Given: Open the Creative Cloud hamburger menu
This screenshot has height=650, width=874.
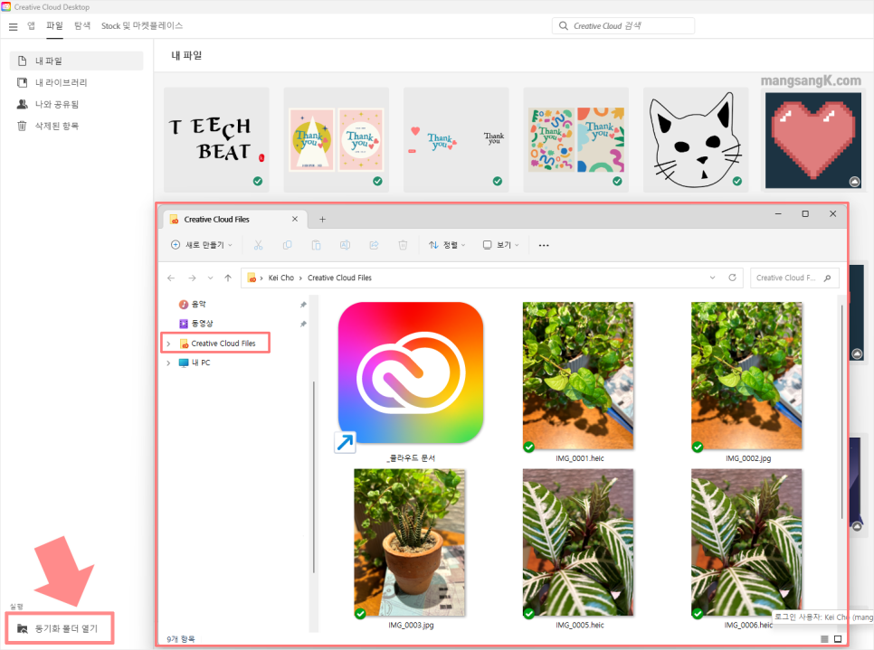Looking at the screenshot, I should 14,26.
